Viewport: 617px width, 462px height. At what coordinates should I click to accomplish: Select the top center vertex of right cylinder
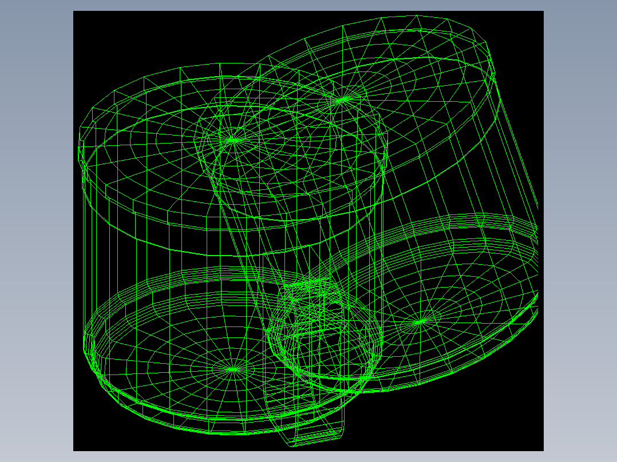click(342, 100)
